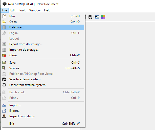This screenshot has height=130, width=155.
Task: Select Export from db storage...
Action: tap(26, 44)
